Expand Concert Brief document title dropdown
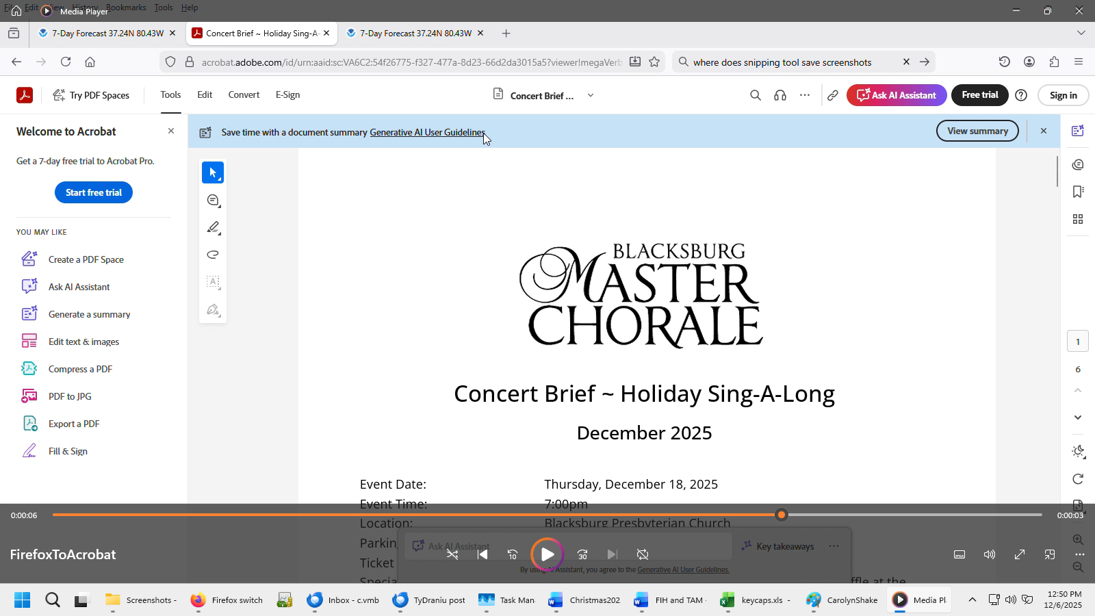The height and width of the screenshot is (616, 1095). (591, 95)
